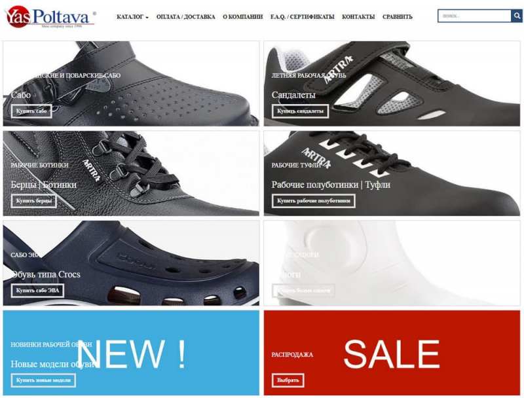
Task: Focus the search input field
Action: (474, 16)
